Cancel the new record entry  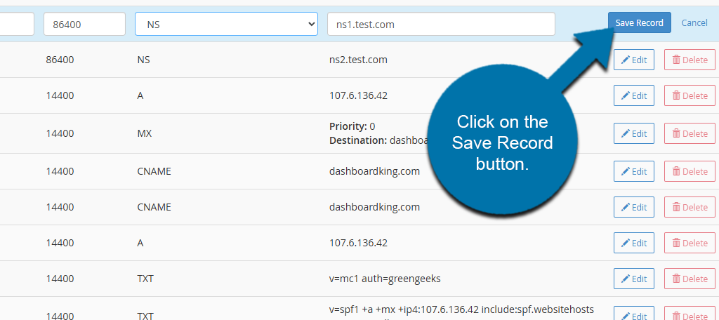click(694, 23)
